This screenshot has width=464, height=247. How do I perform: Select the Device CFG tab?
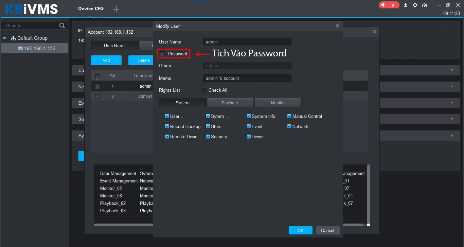[90, 9]
